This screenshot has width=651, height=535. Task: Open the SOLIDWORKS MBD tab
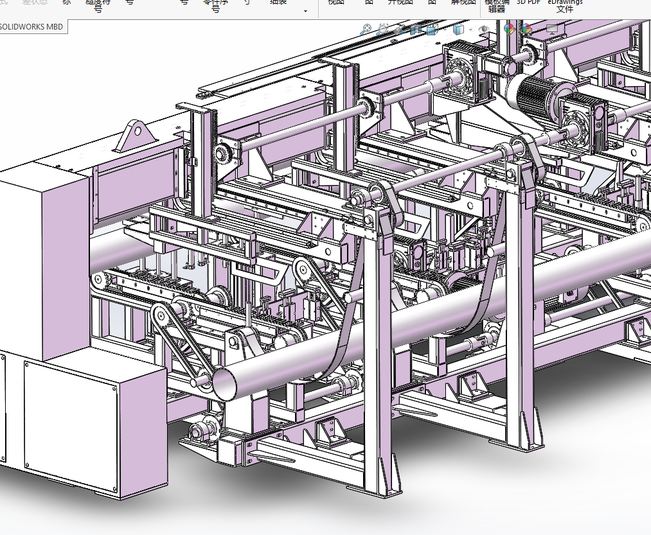click(31, 27)
